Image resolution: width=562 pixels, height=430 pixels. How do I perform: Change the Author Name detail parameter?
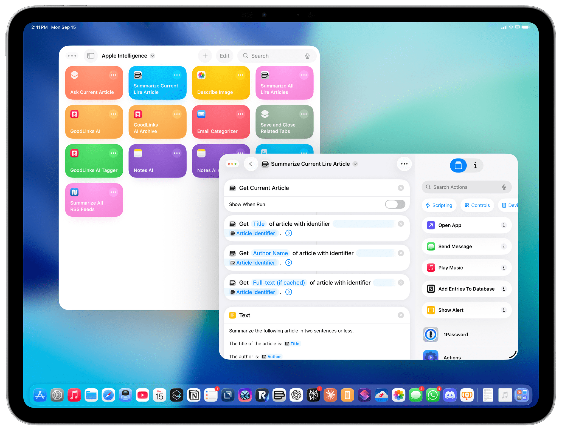(270, 253)
